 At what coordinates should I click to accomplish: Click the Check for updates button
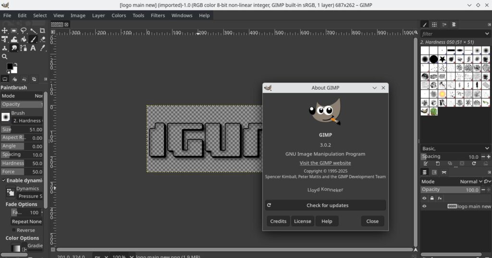tap(325, 205)
